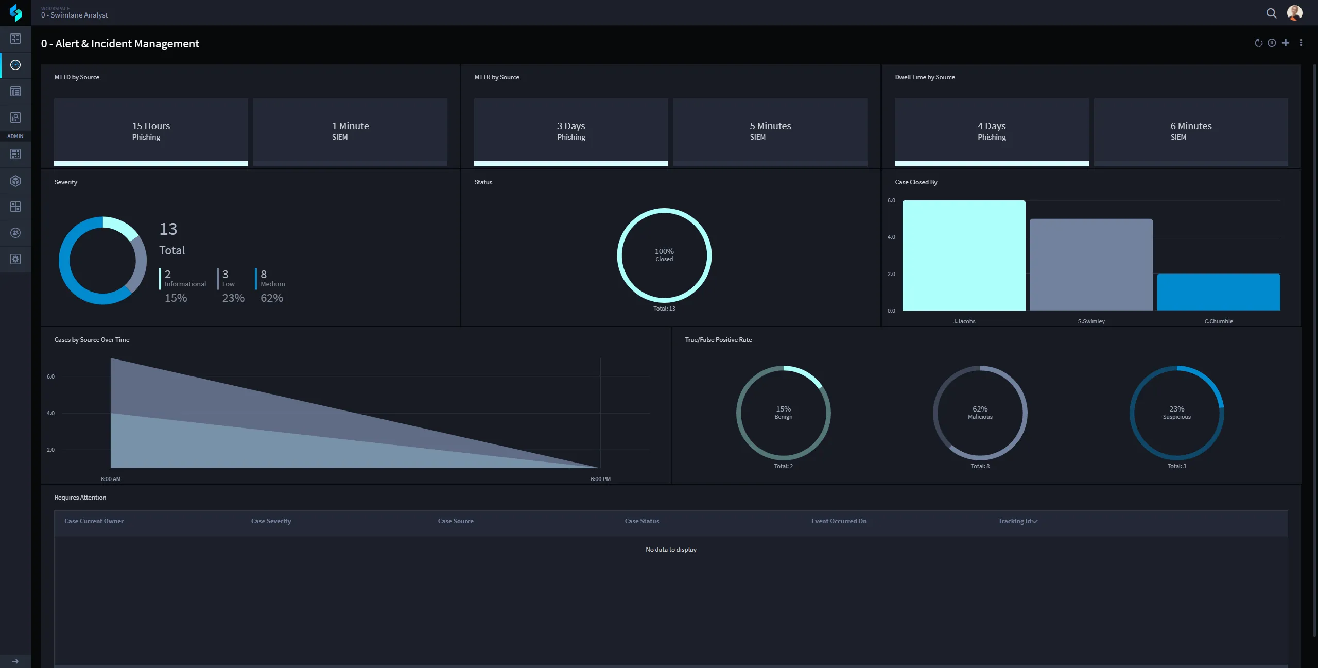1318x668 pixels.
Task: Click the search magnifier icon
Action: [x=1271, y=13]
